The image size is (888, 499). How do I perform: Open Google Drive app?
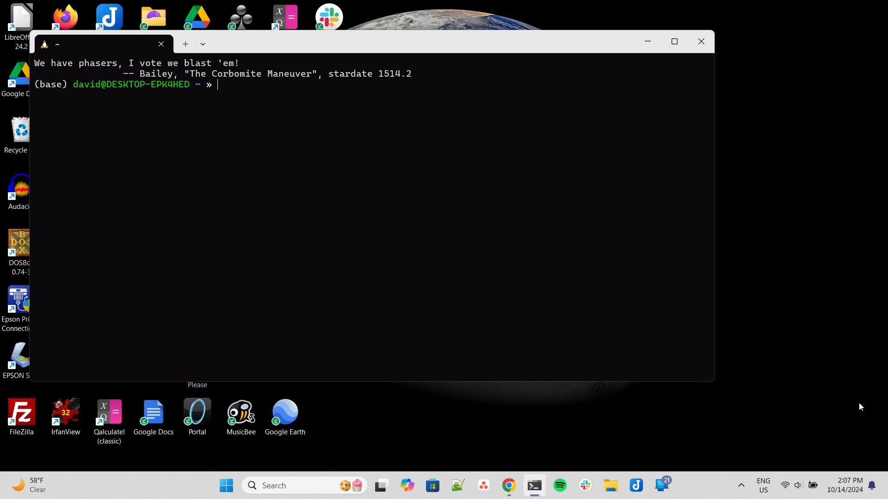(x=197, y=17)
